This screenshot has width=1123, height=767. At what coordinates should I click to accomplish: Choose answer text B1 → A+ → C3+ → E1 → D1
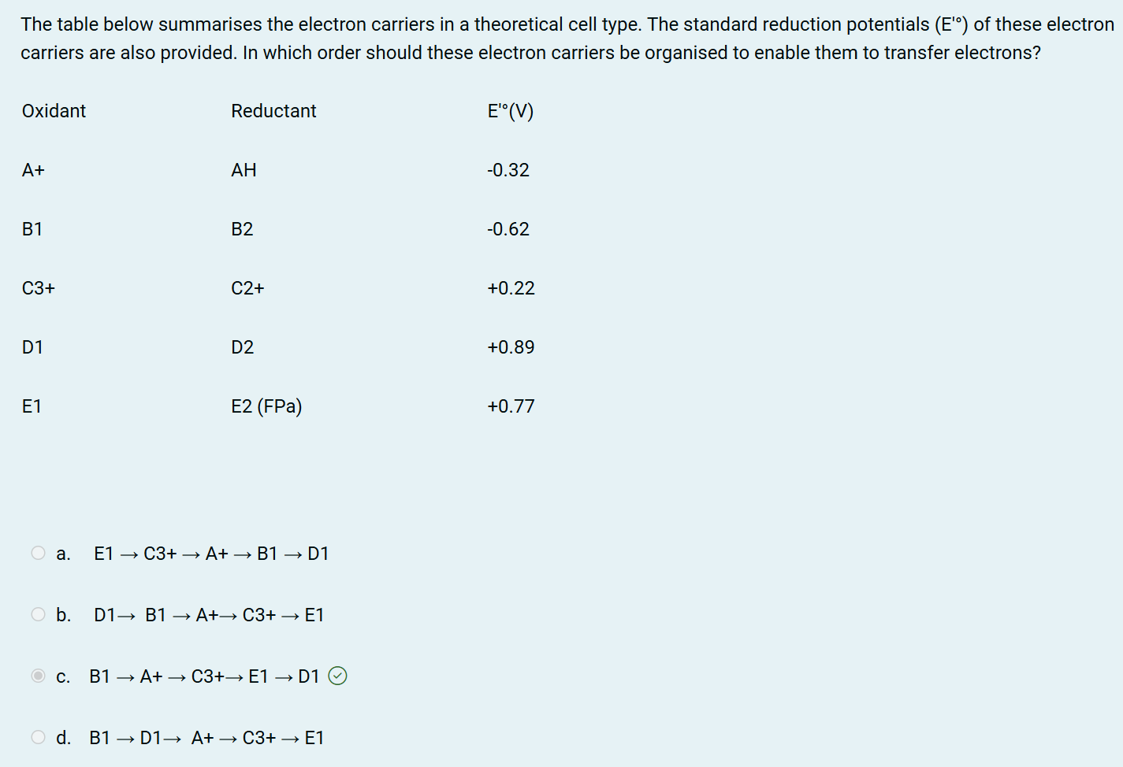(204, 676)
